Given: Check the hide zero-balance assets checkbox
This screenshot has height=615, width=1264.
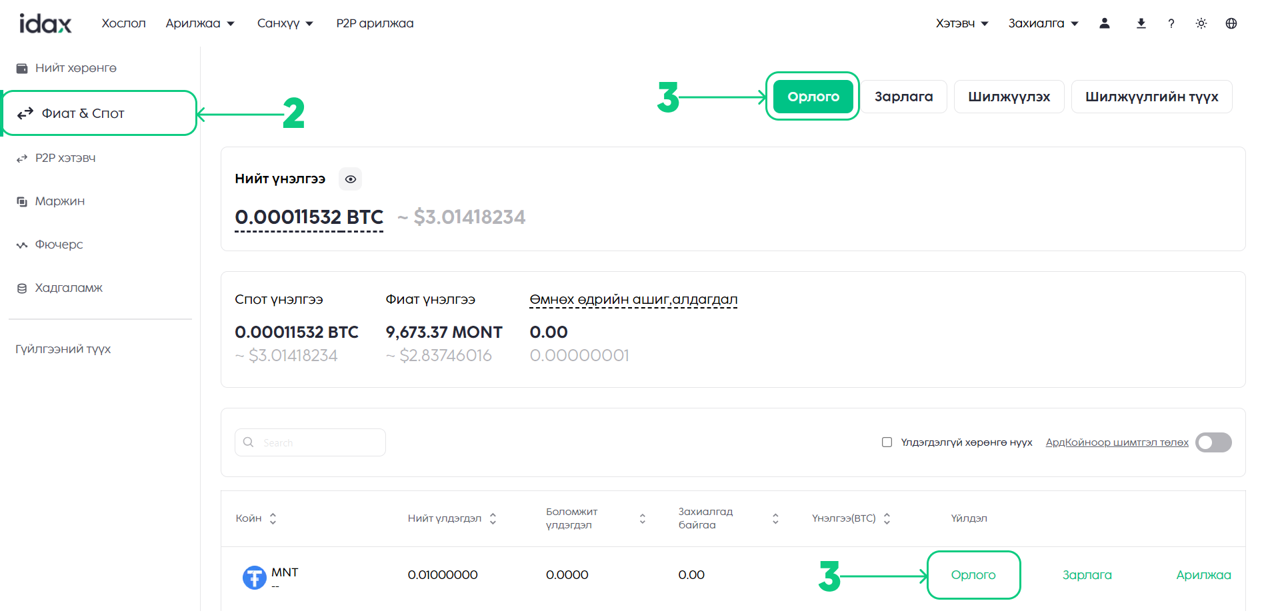Looking at the screenshot, I should [887, 442].
